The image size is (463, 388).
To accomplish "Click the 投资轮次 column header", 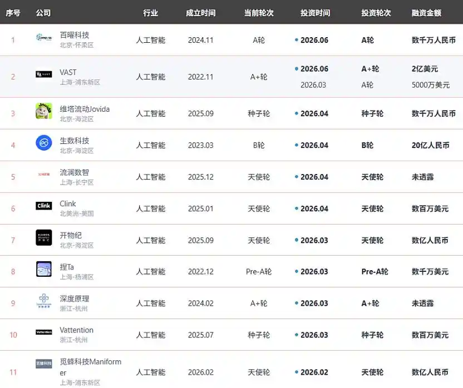I will coord(376,13).
